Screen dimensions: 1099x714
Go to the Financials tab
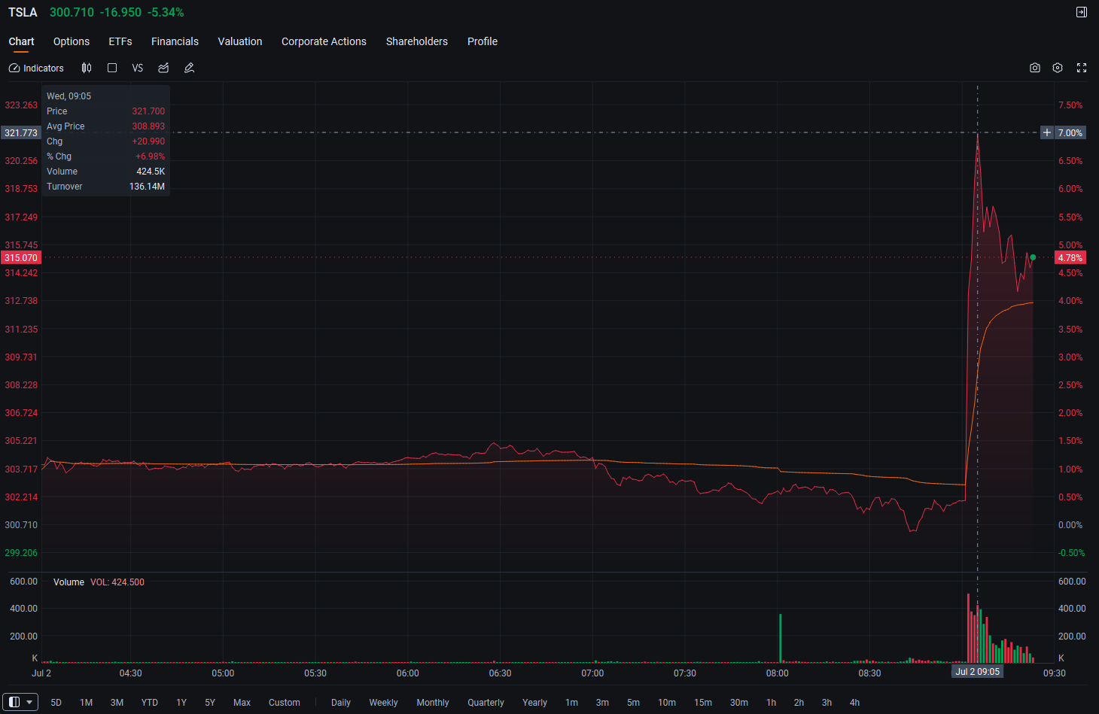click(175, 41)
